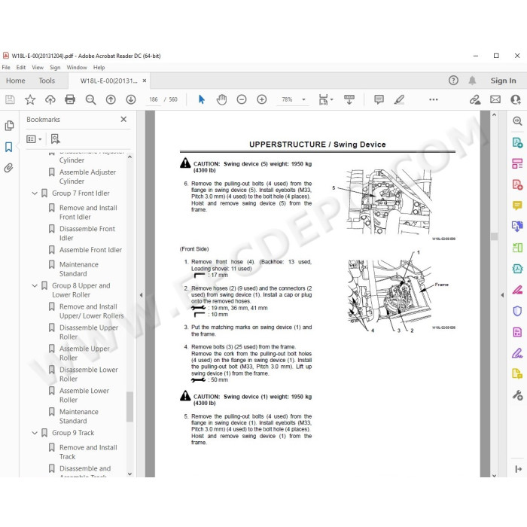This screenshot has height=527, width=527.
Task: Open the Disassemble Upper Roller bookmark
Action: click(x=88, y=332)
